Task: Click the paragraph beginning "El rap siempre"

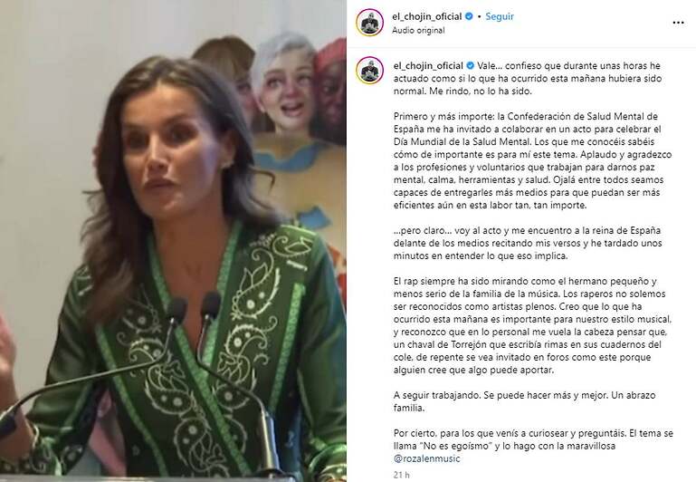Action: tap(533, 325)
